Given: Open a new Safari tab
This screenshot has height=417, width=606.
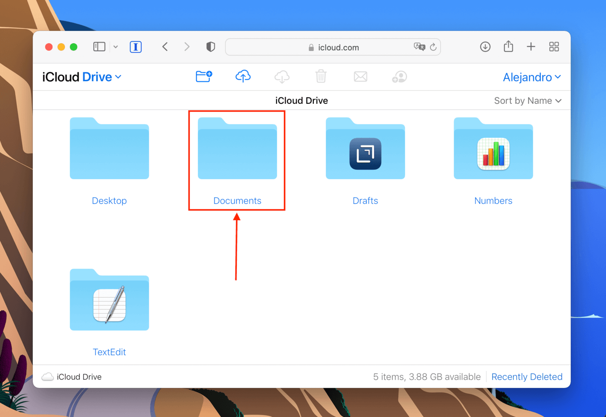Looking at the screenshot, I should 531,47.
